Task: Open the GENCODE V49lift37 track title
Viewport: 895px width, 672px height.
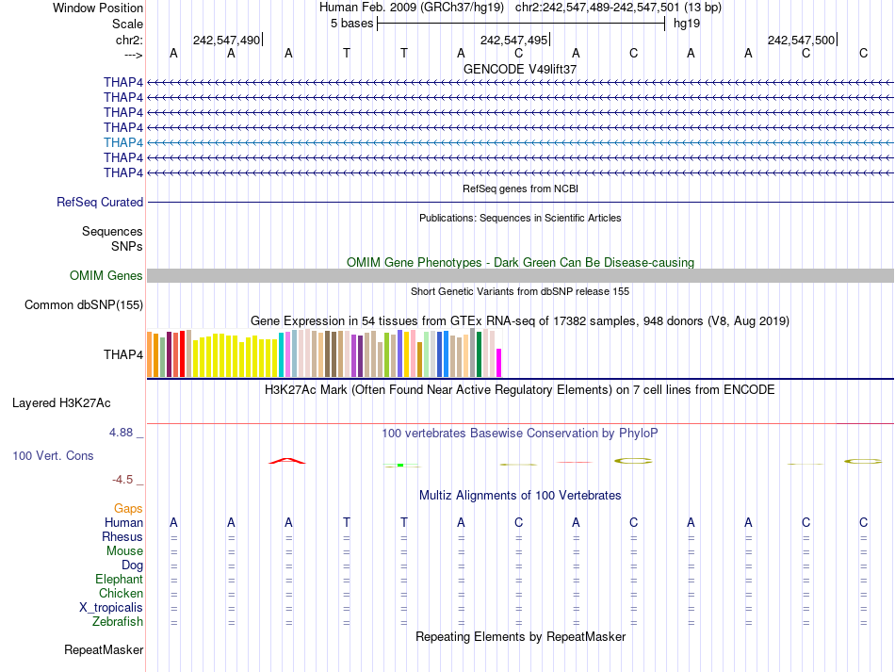Action: (x=520, y=69)
